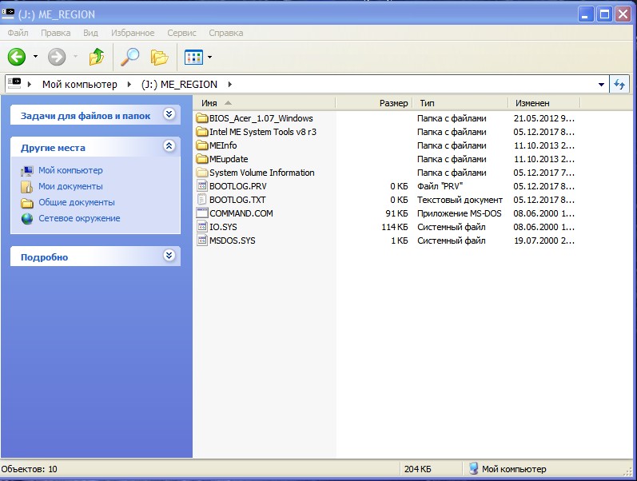
Task: Click the MEInfo folder name
Action: [223, 145]
